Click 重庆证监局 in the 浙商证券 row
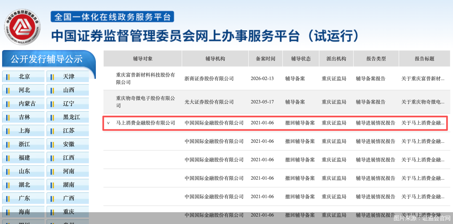The image size is (453, 224). click(334, 79)
